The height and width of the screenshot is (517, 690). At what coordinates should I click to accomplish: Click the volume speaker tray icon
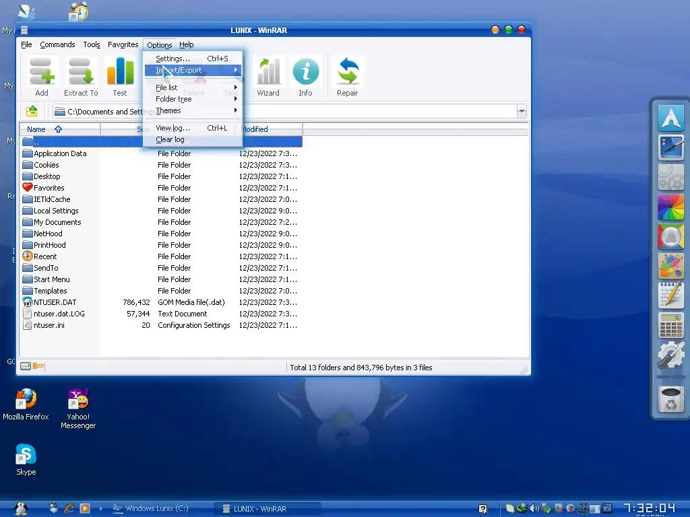point(534,509)
